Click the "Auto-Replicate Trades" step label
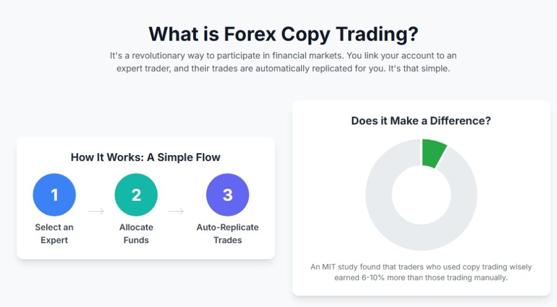 (227, 233)
